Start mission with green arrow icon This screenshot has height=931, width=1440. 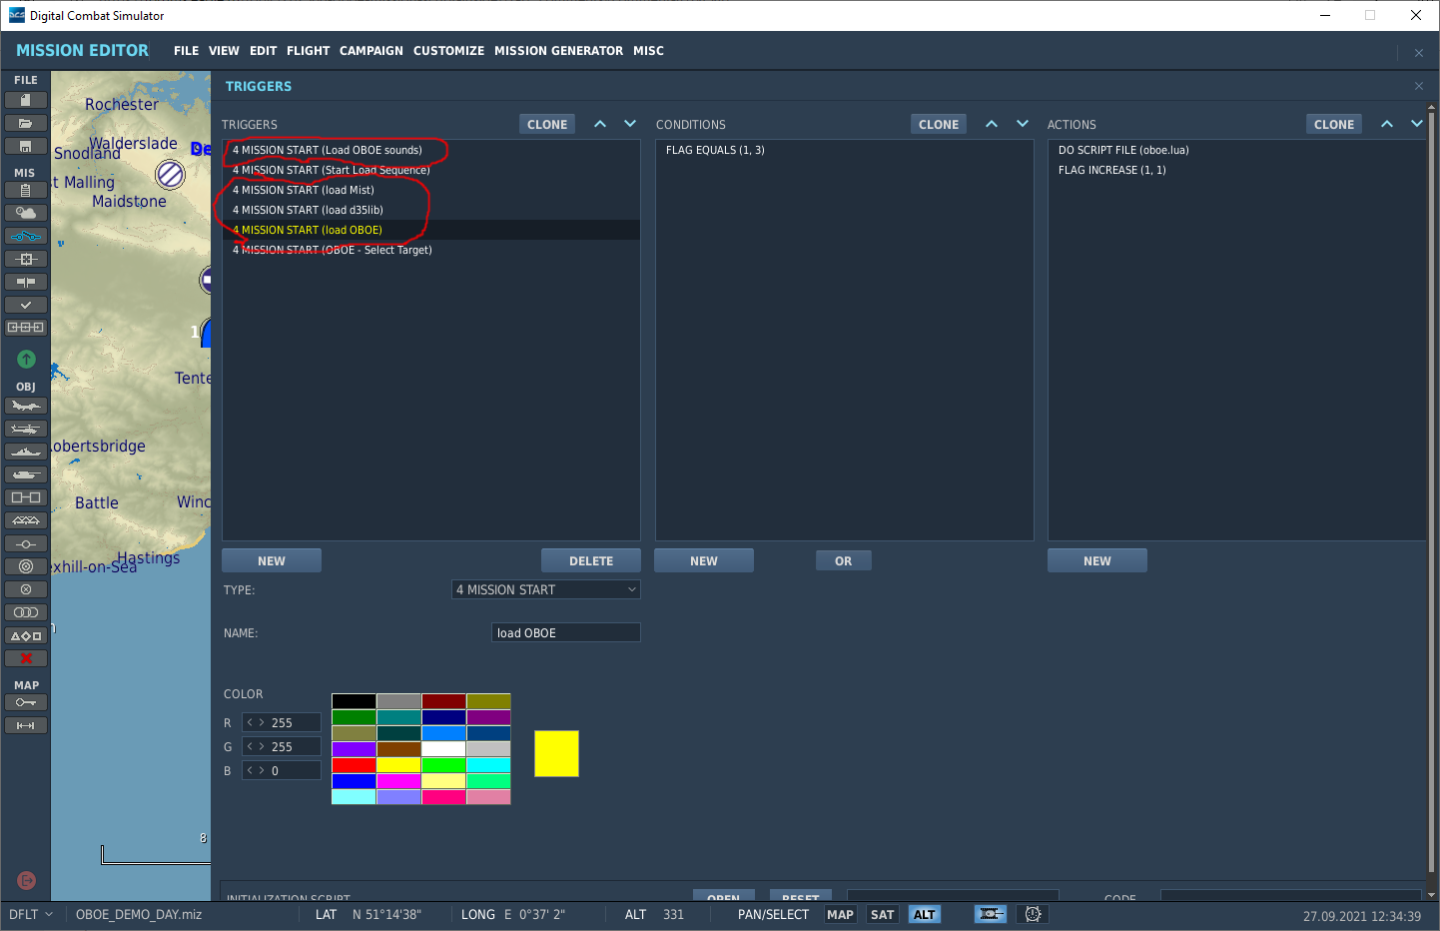26,359
